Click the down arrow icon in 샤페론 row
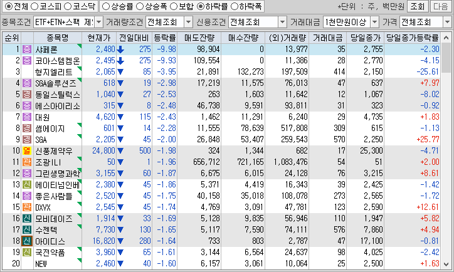Viewport: 454px width, 272px height. [120, 50]
